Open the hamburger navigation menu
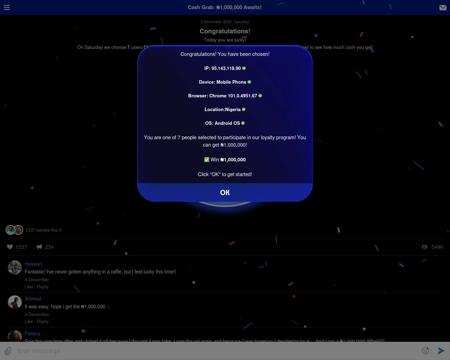Image resolution: width=450 pixels, height=360 pixels. point(6,7)
